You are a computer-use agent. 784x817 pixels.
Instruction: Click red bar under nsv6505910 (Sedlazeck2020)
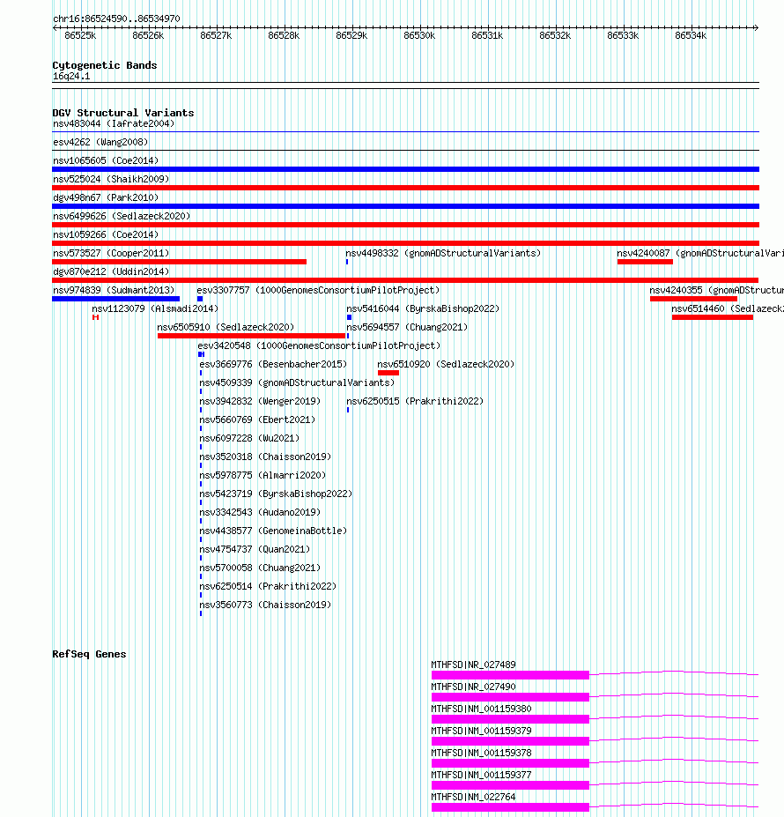251,336
